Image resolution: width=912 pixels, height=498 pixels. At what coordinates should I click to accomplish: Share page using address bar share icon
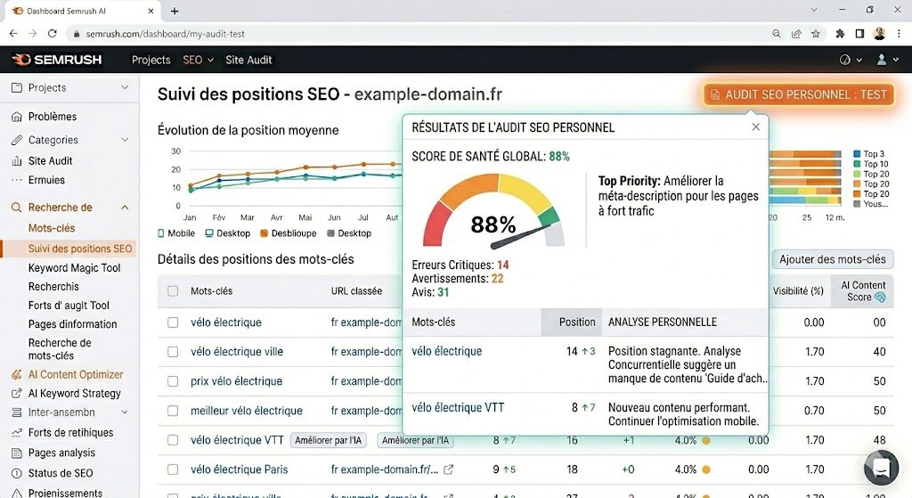tap(795, 34)
